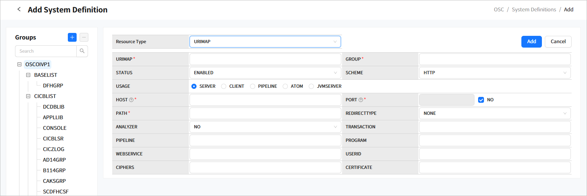Go to System Definitions breadcrumb
The width and height of the screenshot is (587, 196).
click(534, 10)
